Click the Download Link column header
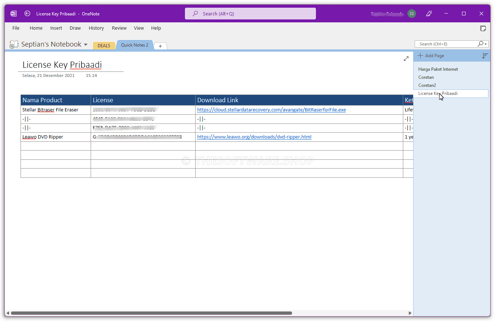This screenshot has width=495, height=321. tap(299, 100)
